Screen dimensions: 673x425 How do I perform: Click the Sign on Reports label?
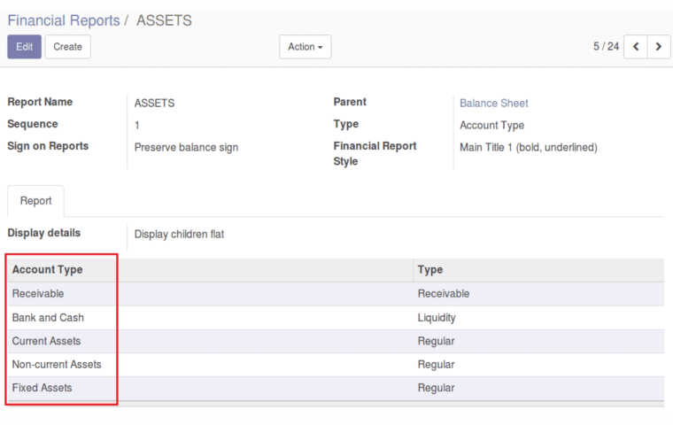point(48,146)
